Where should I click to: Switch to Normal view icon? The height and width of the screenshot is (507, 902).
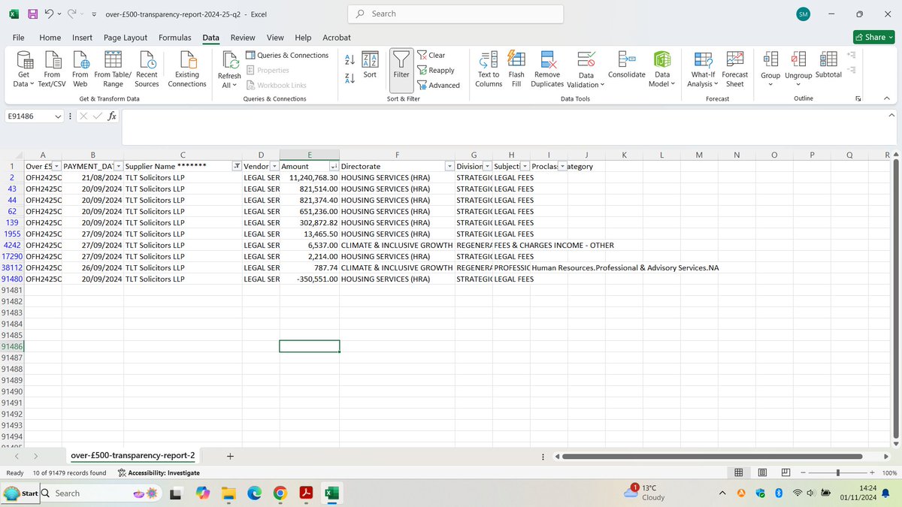[739, 473]
